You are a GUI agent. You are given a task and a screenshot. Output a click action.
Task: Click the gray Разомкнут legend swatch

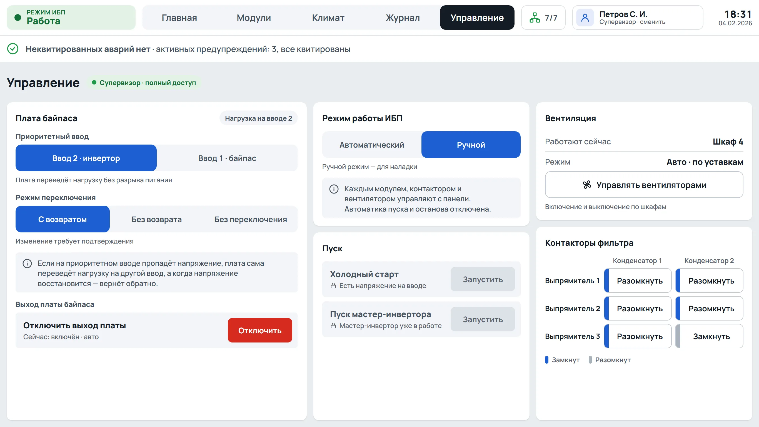(x=590, y=360)
